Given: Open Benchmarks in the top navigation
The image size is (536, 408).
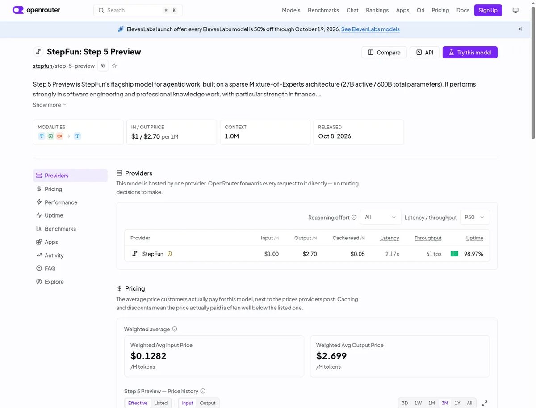Looking at the screenshot, I should click(x=323, y=10).
